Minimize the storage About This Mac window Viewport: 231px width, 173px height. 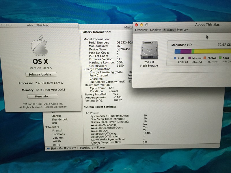[x=141, y=25]
